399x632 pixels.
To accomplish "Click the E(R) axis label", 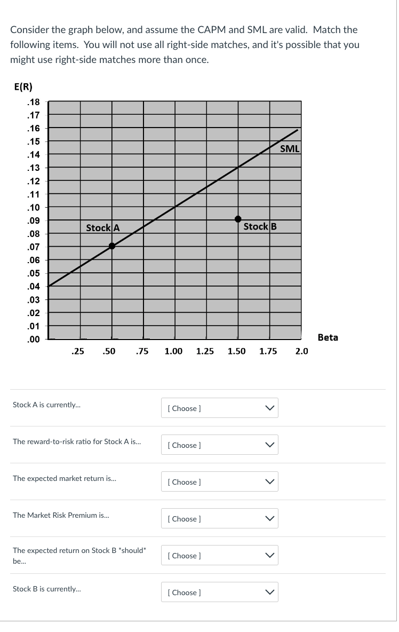I will 22,86.
